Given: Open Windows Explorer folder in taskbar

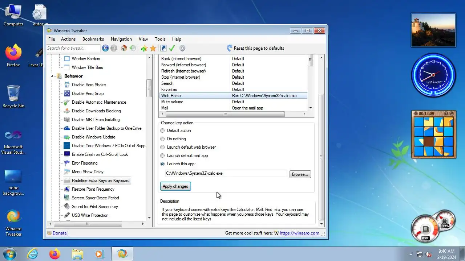Looking at the screenshot, I should tap(77, 254).
